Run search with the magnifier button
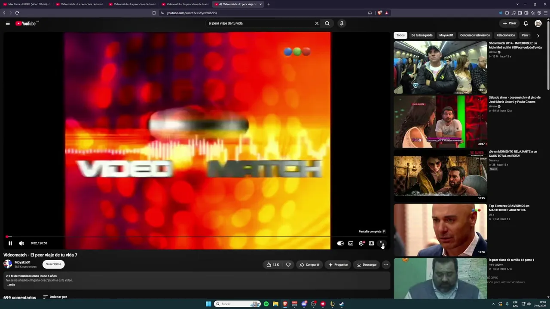Screen dimensions: 550x309 tap(327, 24)
